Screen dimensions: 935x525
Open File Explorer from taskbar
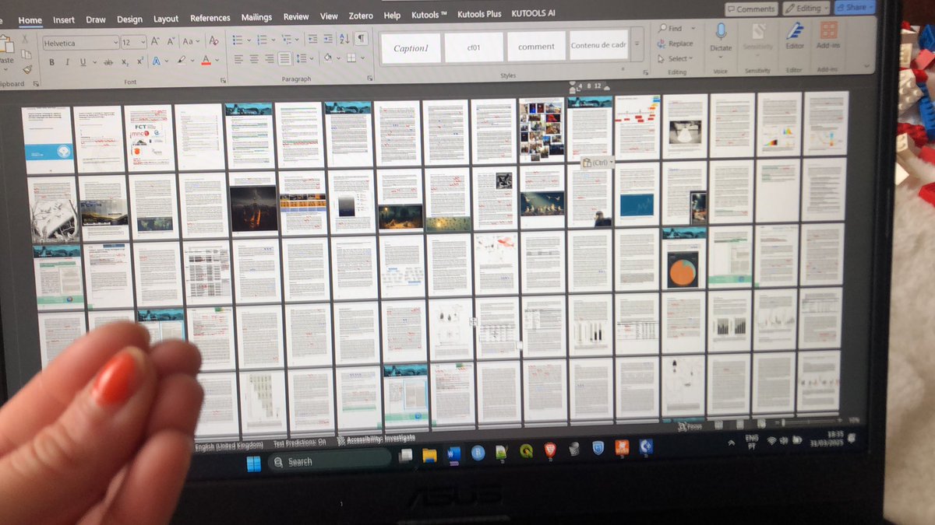pyautogui.click(x=429, y=456)
